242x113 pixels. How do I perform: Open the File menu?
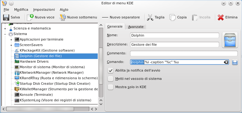pyautogui.click(x=6, y=10)
